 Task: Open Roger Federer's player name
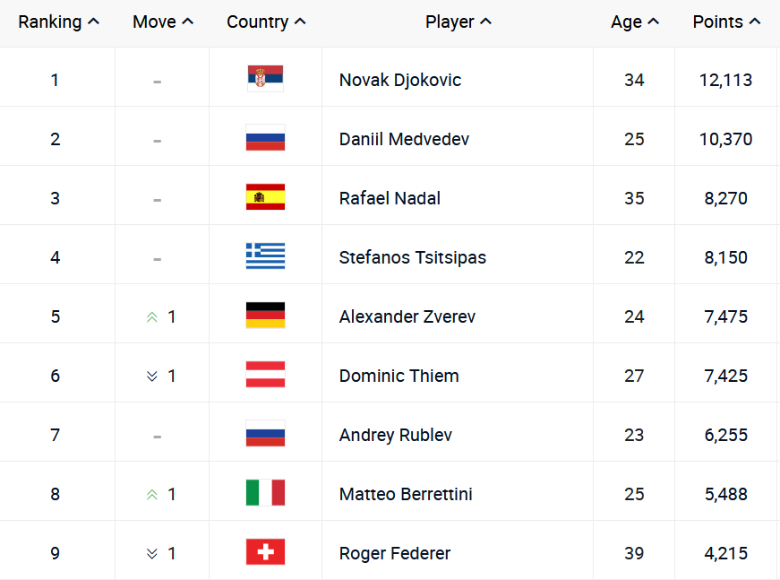(x=395, y=553)
